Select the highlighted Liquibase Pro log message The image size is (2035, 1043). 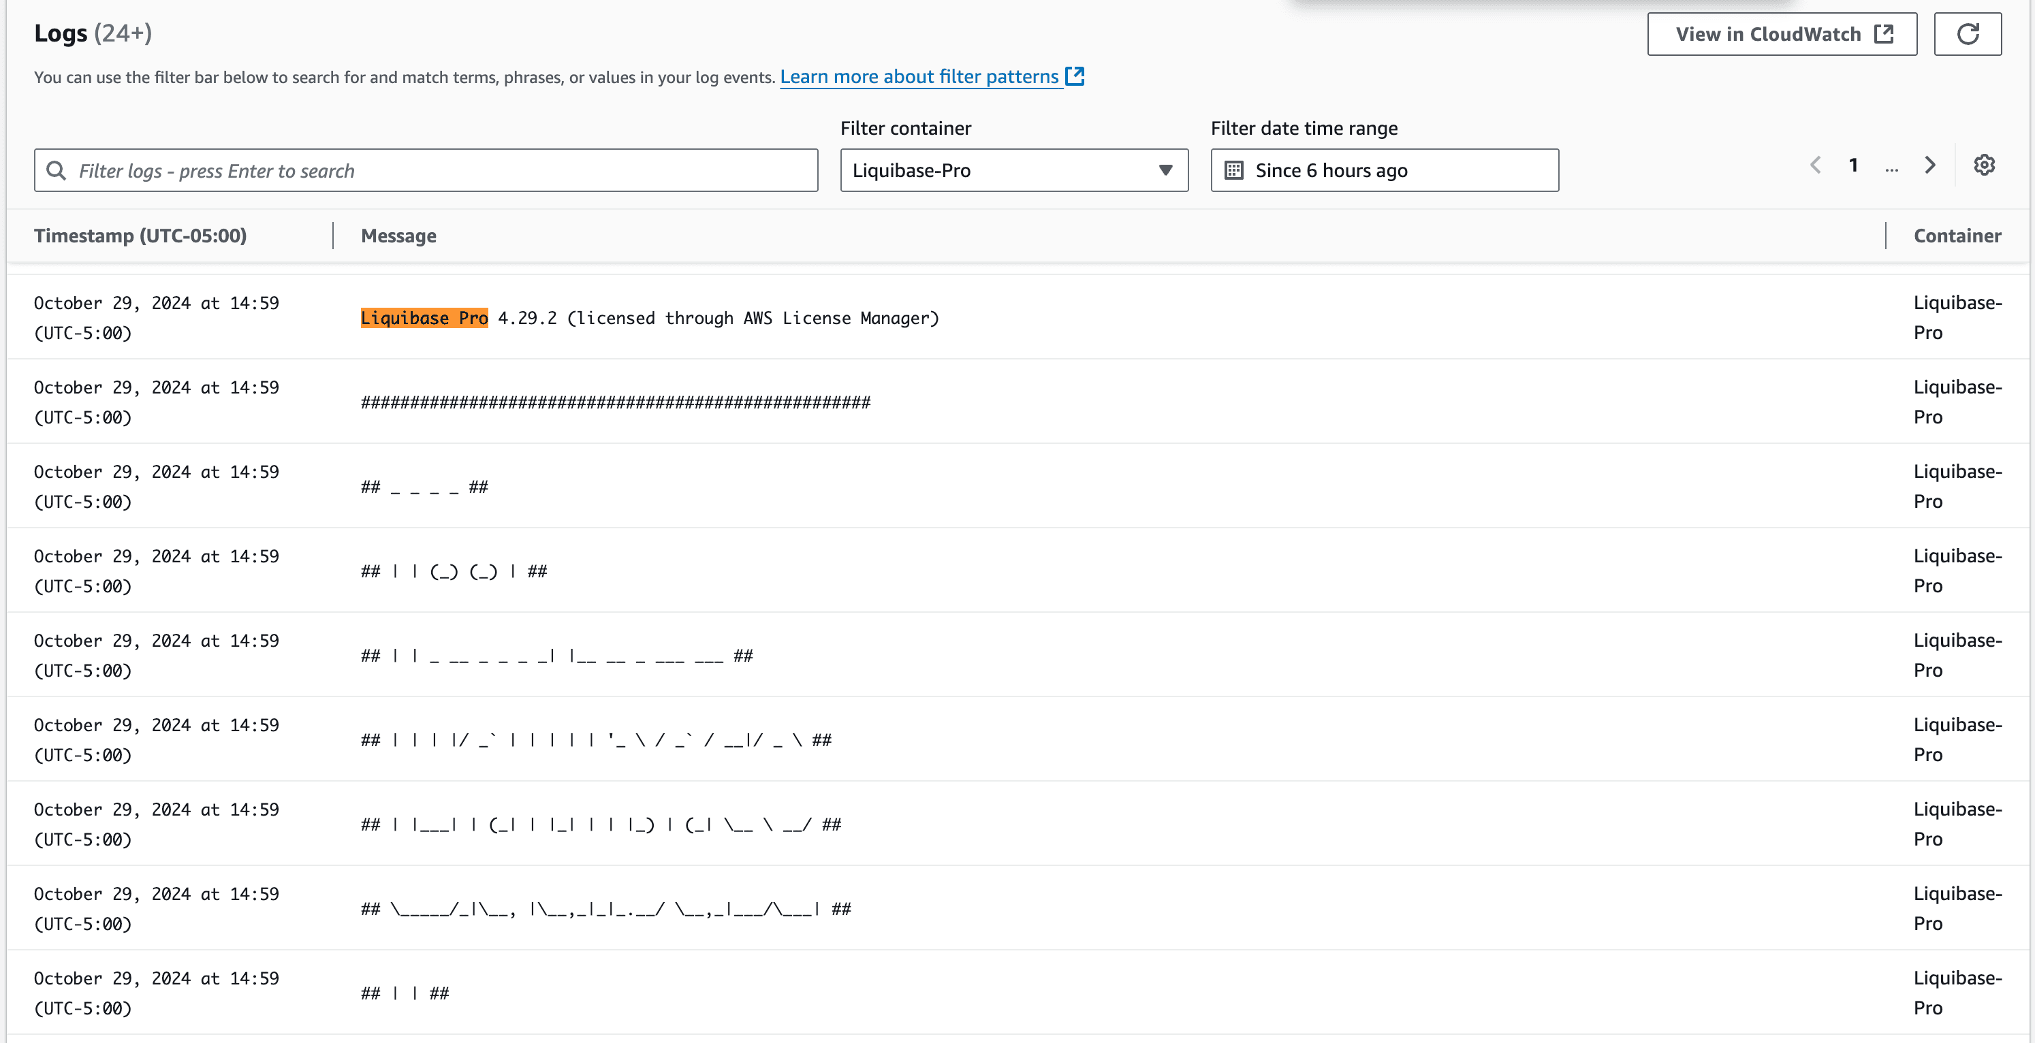424,317
